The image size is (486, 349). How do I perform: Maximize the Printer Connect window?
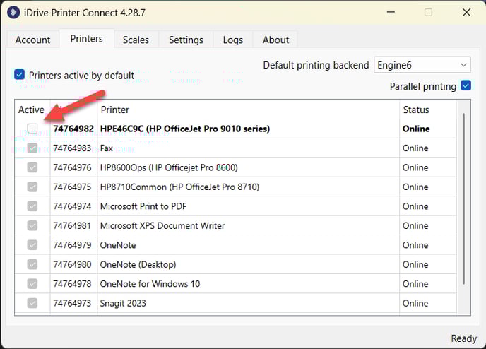click(x=428, y=12)
